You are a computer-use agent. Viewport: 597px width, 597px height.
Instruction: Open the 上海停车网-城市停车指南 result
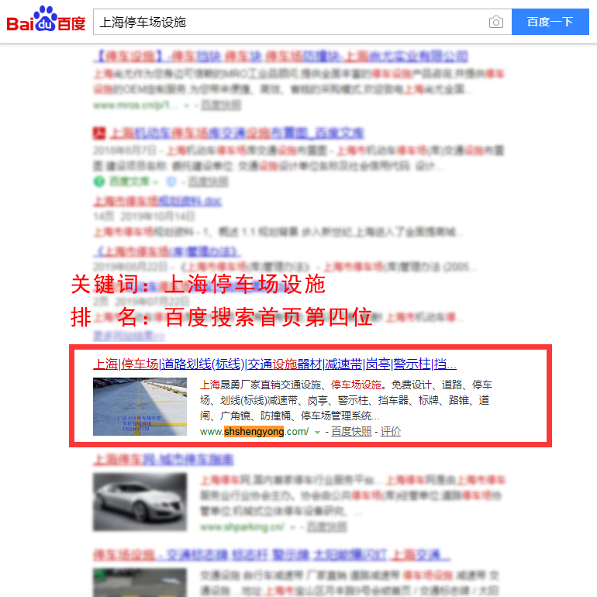pyautogui.click(x=164, y=460)
